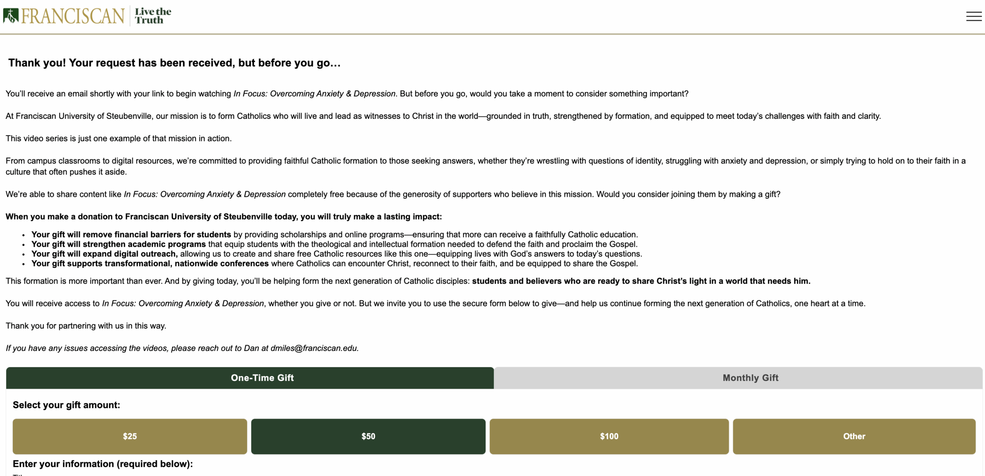Choose the $50 gift amount
Image resolution: width=985 pixels, height=476 pixels.
[368, 436]
